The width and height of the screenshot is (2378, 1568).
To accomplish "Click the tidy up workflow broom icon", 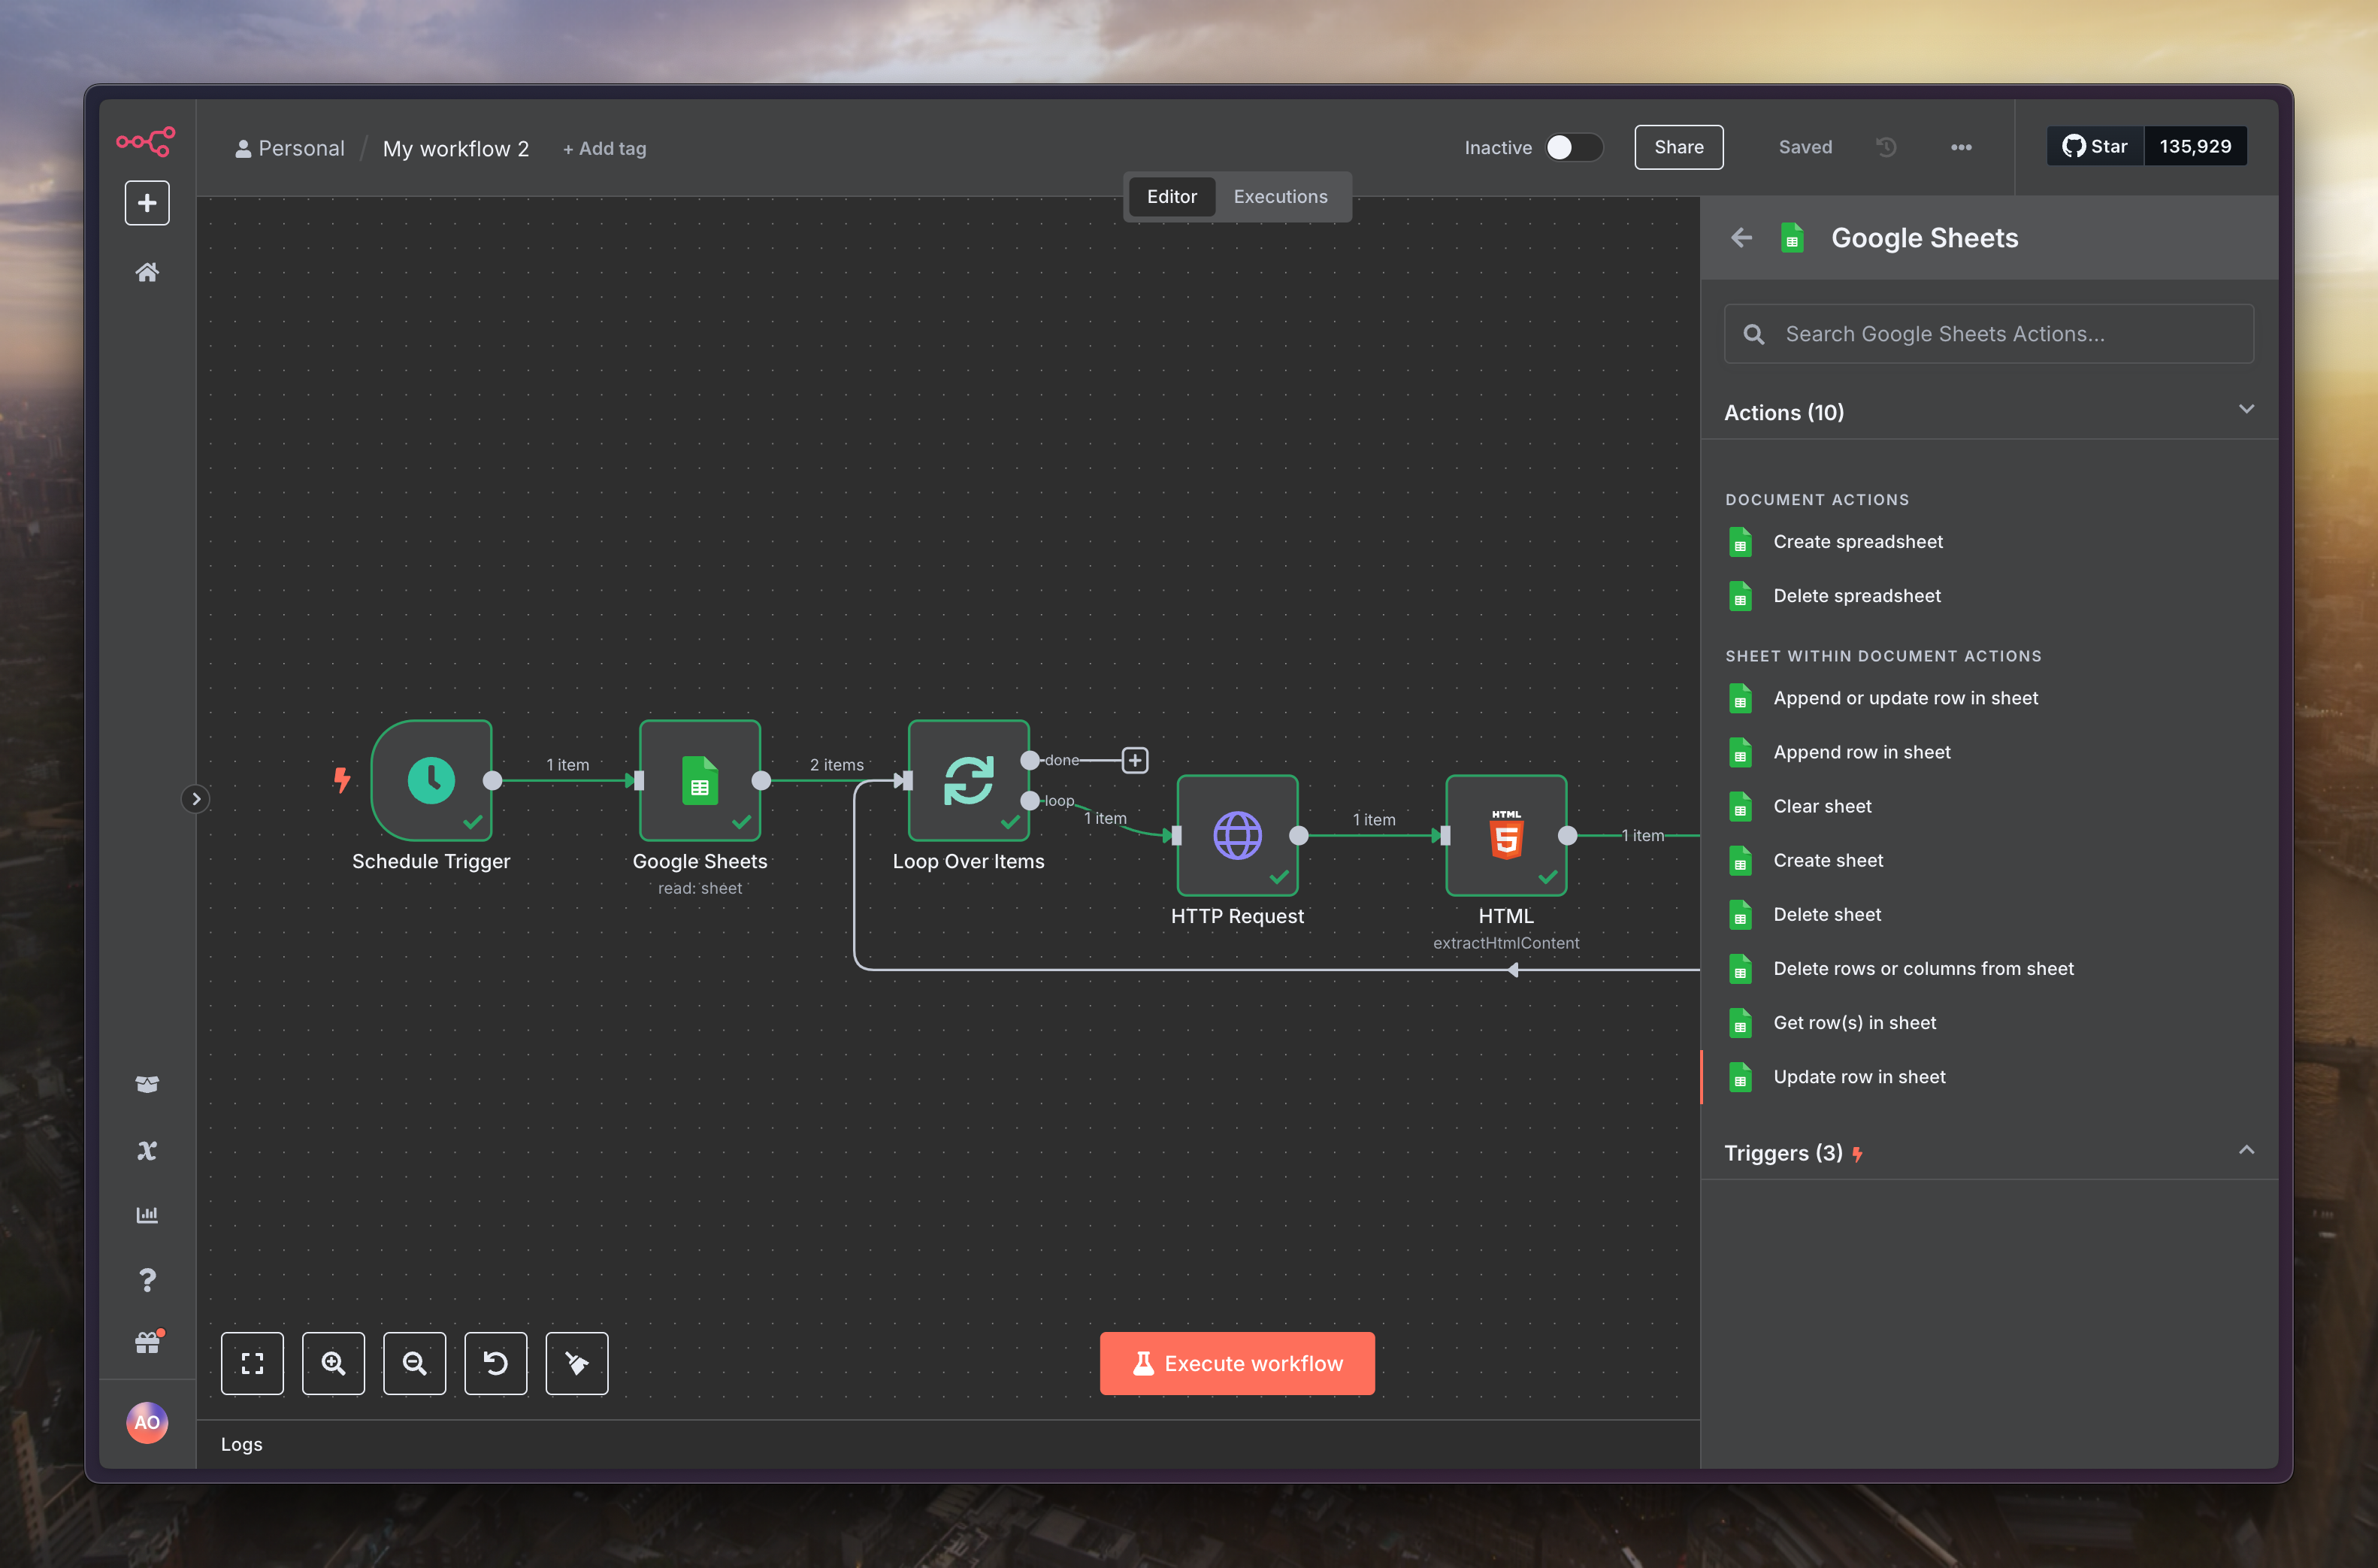I will tap(576, 1363).
